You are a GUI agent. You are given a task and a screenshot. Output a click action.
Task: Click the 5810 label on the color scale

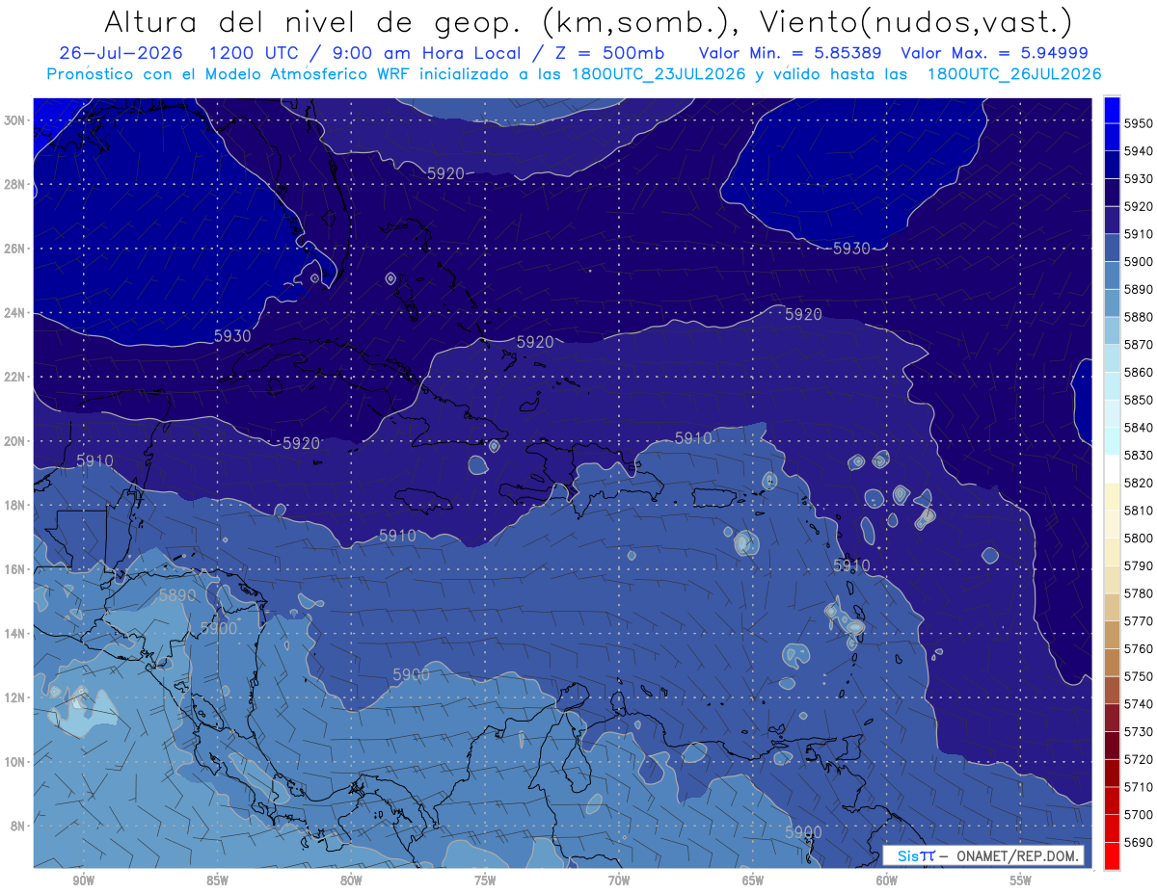click(x=1138, y=511)
